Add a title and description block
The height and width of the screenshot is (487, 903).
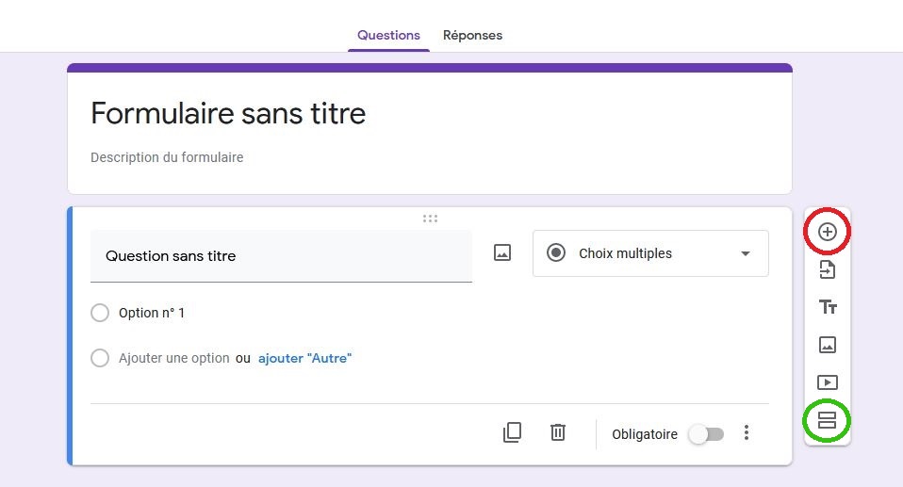tap(828, 307)
